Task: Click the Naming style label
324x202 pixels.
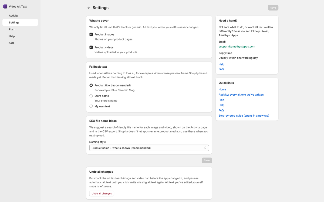Action: click(x=97, y=142)
